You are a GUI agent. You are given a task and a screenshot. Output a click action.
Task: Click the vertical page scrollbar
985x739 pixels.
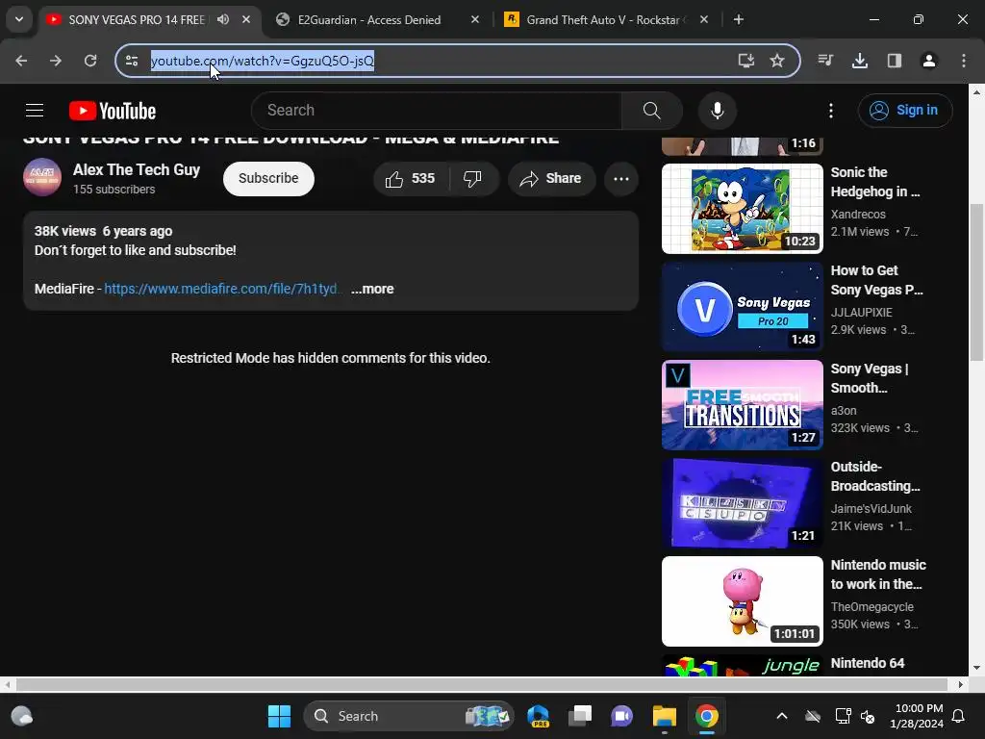977,283
